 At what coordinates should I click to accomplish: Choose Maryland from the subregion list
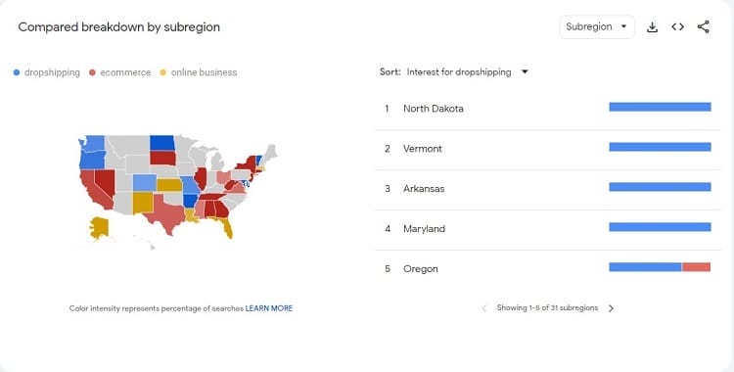548,229
